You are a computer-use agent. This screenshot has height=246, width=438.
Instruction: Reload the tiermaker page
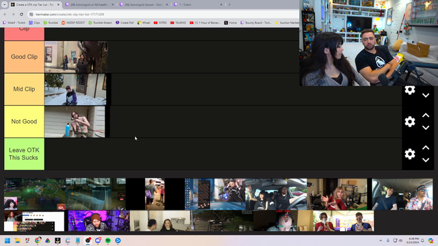click(21, 14)
